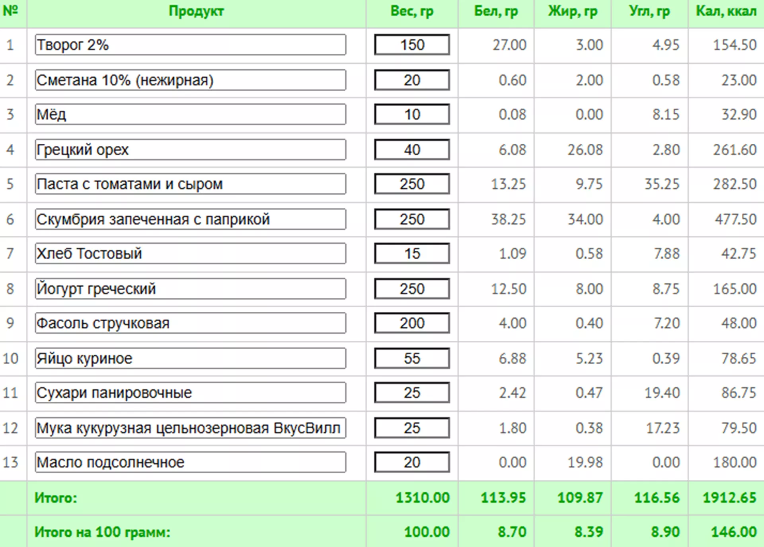Click the Фасоль стручковая product field
Image resolution: width=764 pixels, height=547 pixels.
pyautogui.click(x=190, y=323)
